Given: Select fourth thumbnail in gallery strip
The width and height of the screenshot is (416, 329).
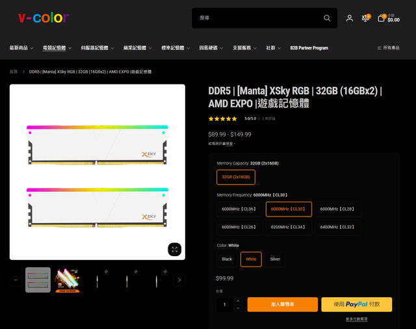Looking at the screenshot, I should tap(127, 280).
